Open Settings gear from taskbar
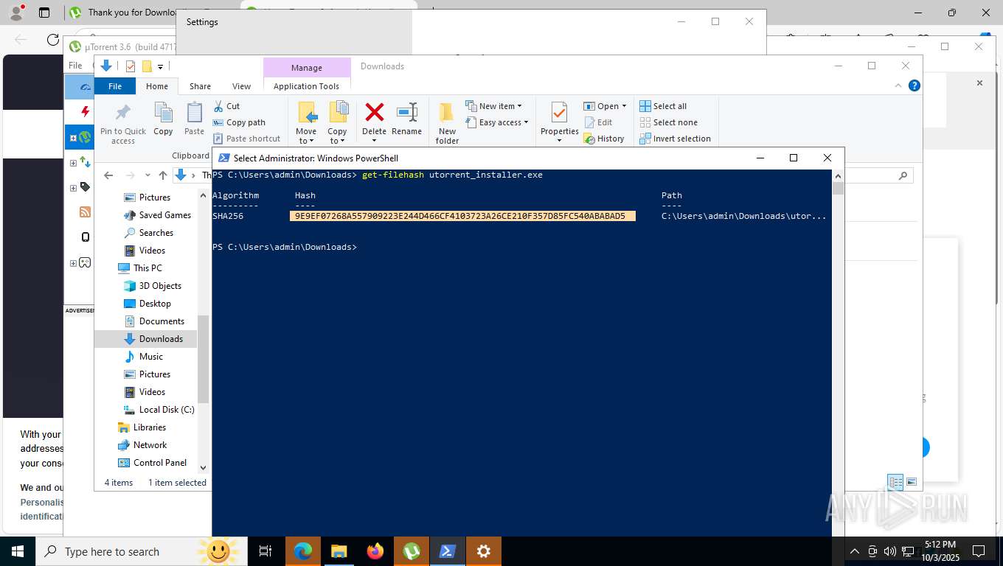Viewport: 1003px width, 566px height. click(x=484, y=551)
